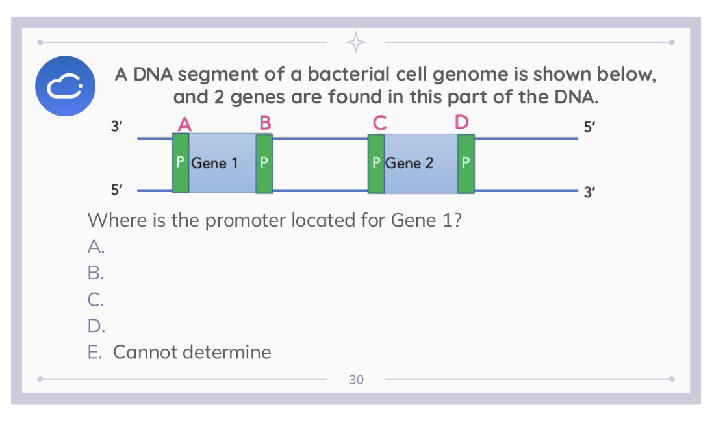
Task: Click the four-point star ornament at top
Action: (x=356, y=42)
